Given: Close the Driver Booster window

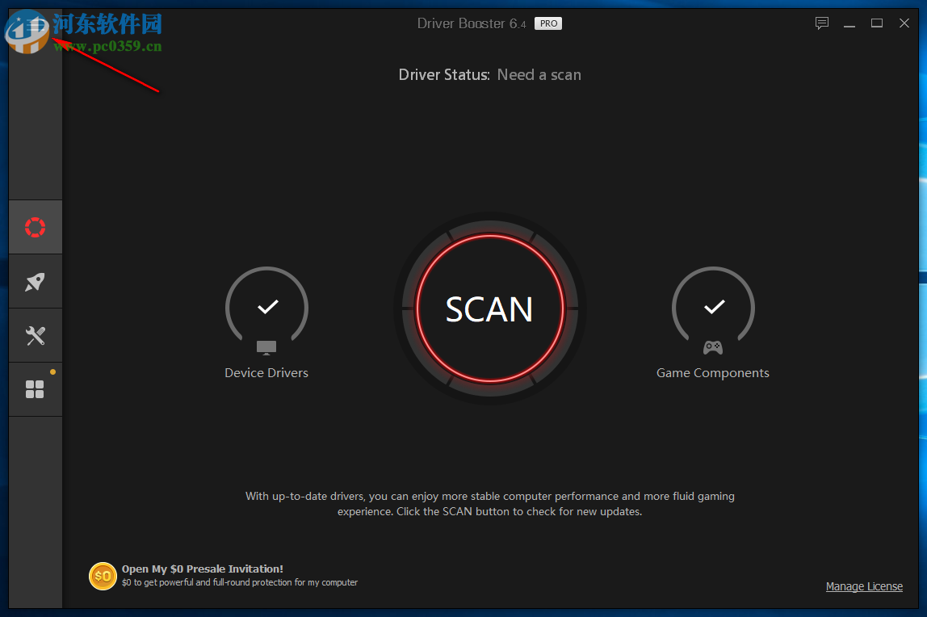Looking at the screenshot, I should click(x=904, y=23).
